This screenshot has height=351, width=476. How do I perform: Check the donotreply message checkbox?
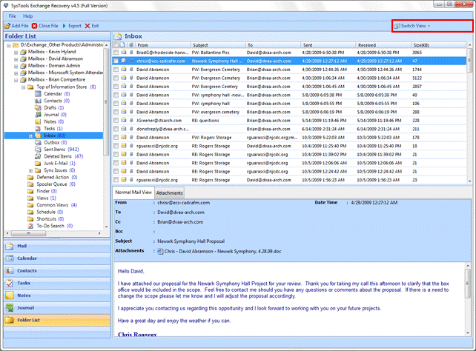pyautogui.click(x=116, y=129)
